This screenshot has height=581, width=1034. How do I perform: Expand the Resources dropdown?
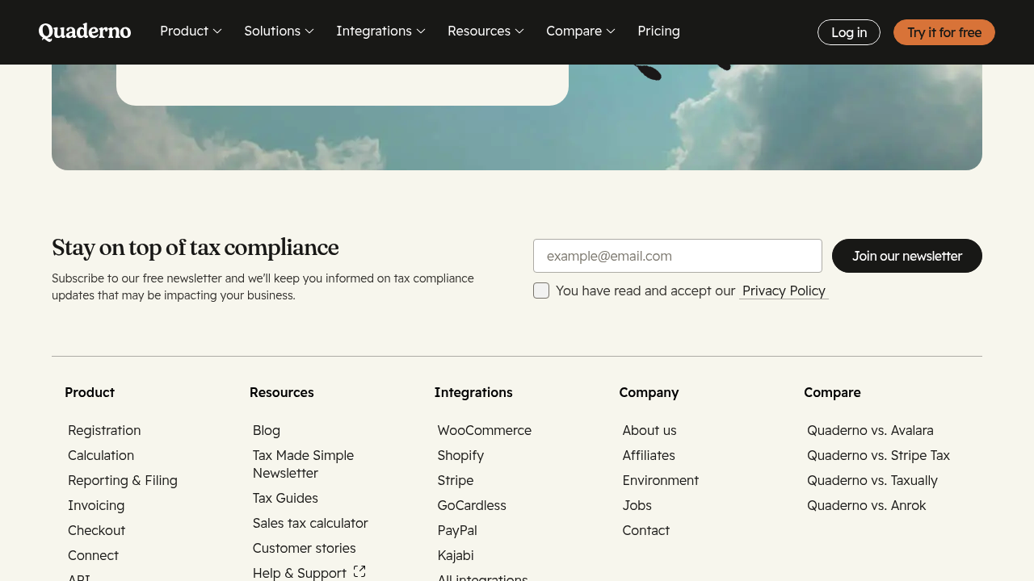click(x=485, y=31)
